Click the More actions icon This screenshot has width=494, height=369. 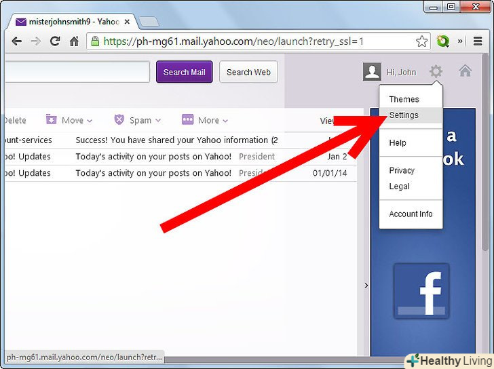187,119
